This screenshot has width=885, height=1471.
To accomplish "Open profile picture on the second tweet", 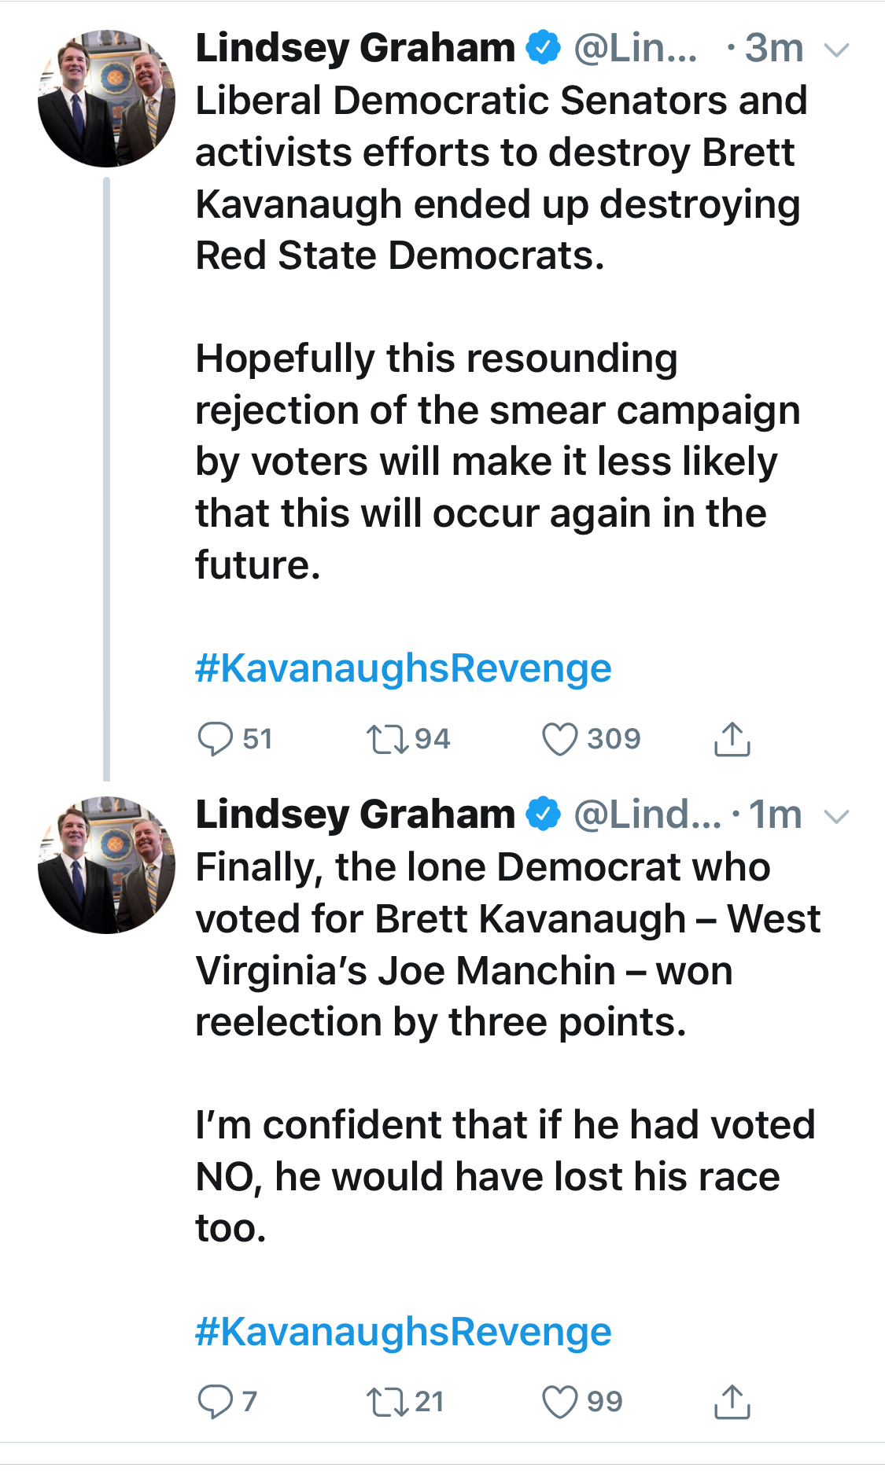I will click(x=107, y=865).
